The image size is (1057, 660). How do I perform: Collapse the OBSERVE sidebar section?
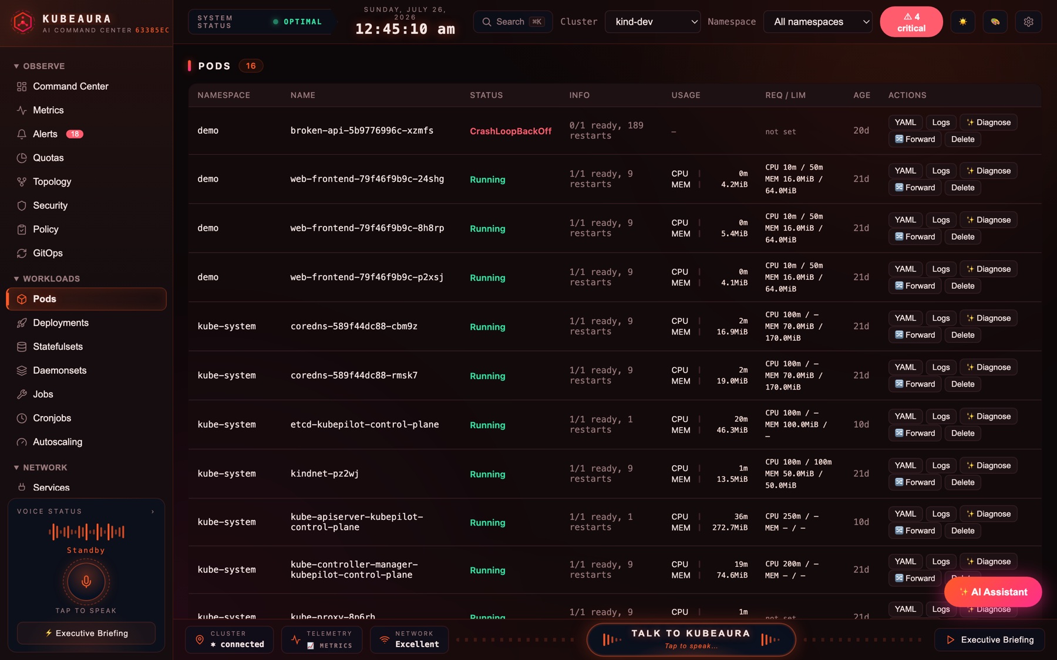click(39, 66)
